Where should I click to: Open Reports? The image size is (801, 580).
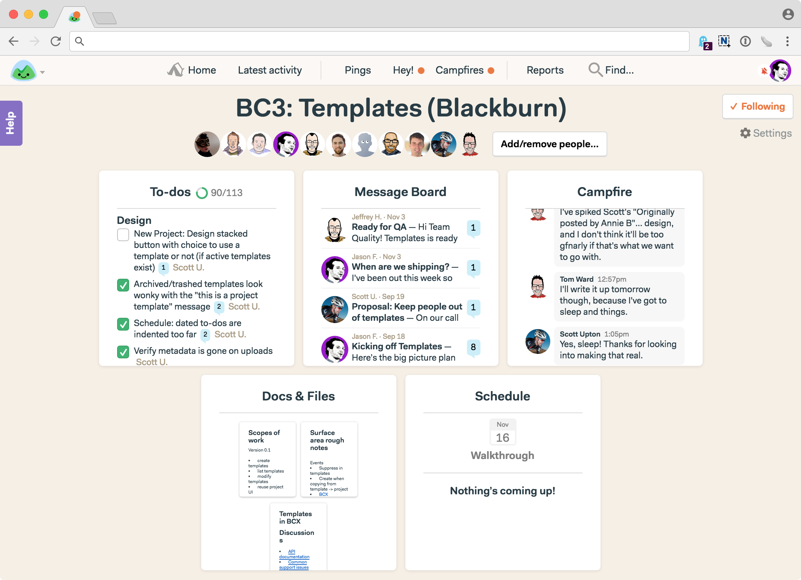(x=545, y=70)
